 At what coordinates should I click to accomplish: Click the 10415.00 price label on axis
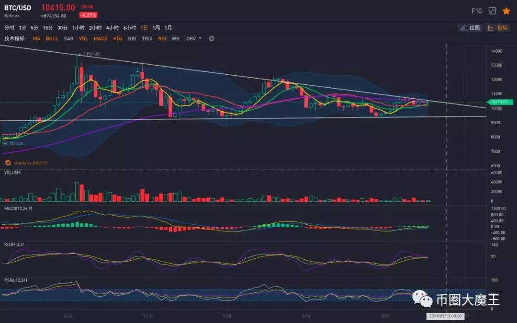(499, 102)
